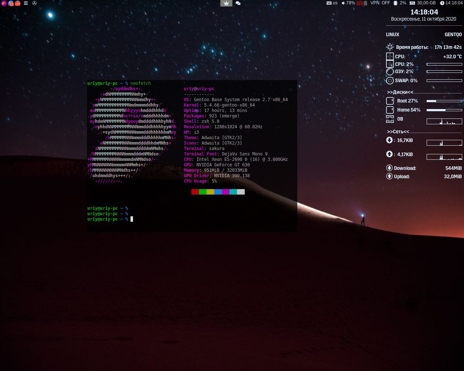Select the crown workspace in the top bar
The height and width of the screenshot is (371, 464).
click(227, 3)
